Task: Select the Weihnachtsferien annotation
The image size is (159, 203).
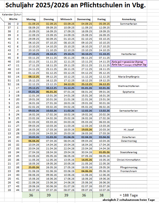Action: click(129, 86)
